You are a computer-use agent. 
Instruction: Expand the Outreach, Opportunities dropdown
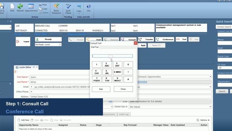pyautogui.click(x=210, y=77)
